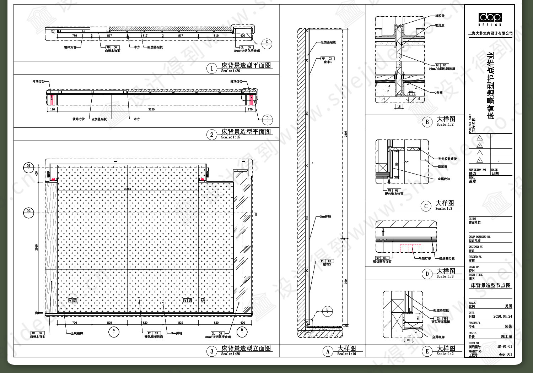Select the project number dop-001

[505, 354]
